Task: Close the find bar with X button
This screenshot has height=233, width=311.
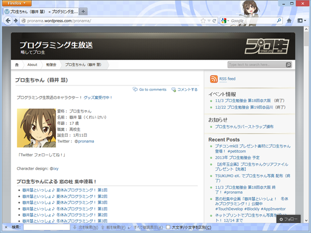Action: pyautogui.click(x=6, y=227)
